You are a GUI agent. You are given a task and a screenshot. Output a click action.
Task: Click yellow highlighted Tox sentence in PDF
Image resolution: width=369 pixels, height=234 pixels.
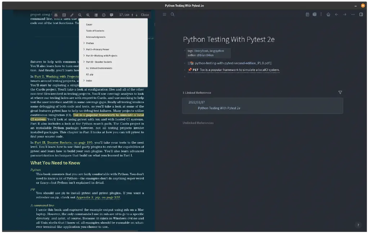point(108,115)
